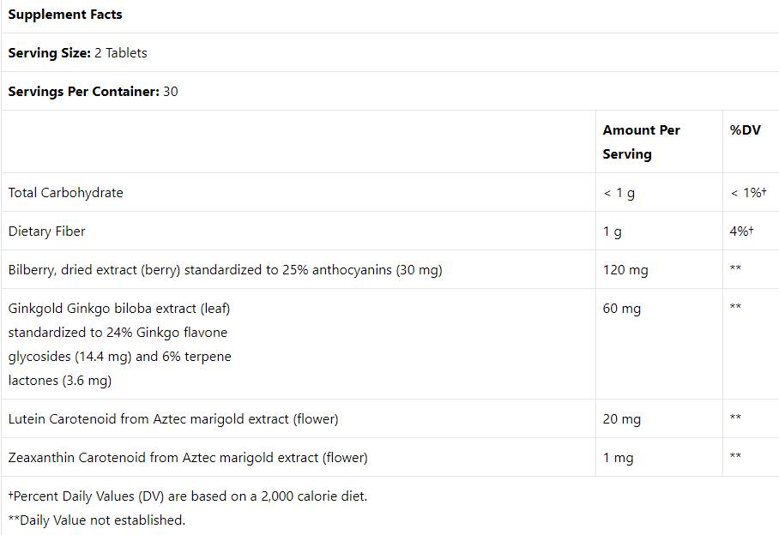Select the Serving Size 2 Tablets row
This screenshot has height=535, width=779.
[78, 53]
